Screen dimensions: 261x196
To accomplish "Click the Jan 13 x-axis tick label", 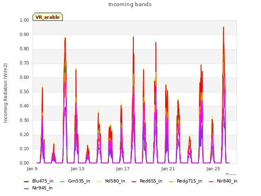I will pyautogui.click(x=77, y=169).
